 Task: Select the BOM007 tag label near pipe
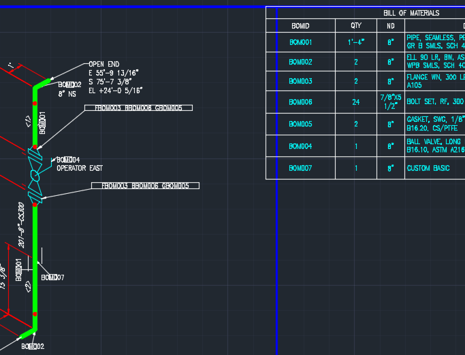point(52,277)
